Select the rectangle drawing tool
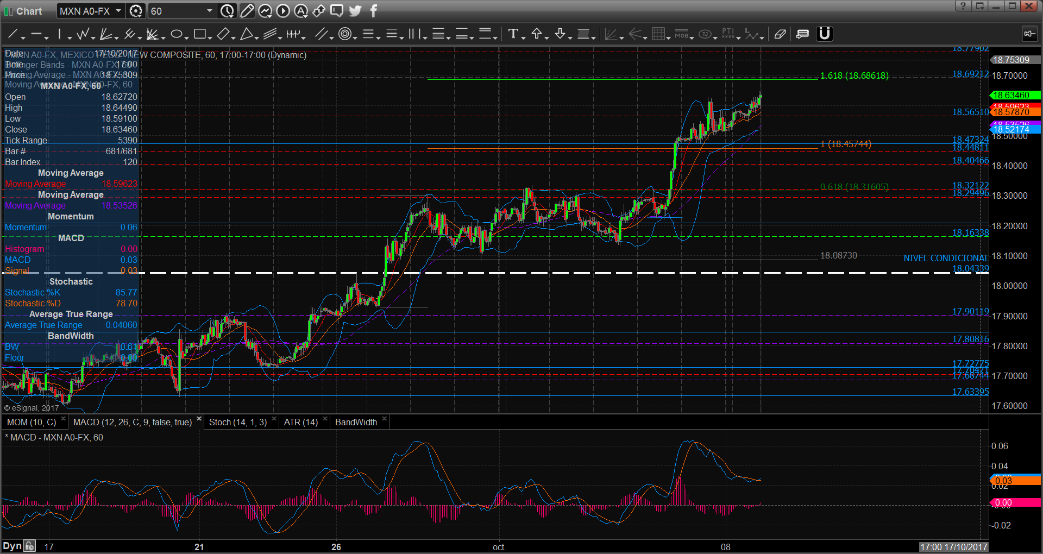Image resolution: width=1043 pixels, height=554 pixels. coord(199,34)
